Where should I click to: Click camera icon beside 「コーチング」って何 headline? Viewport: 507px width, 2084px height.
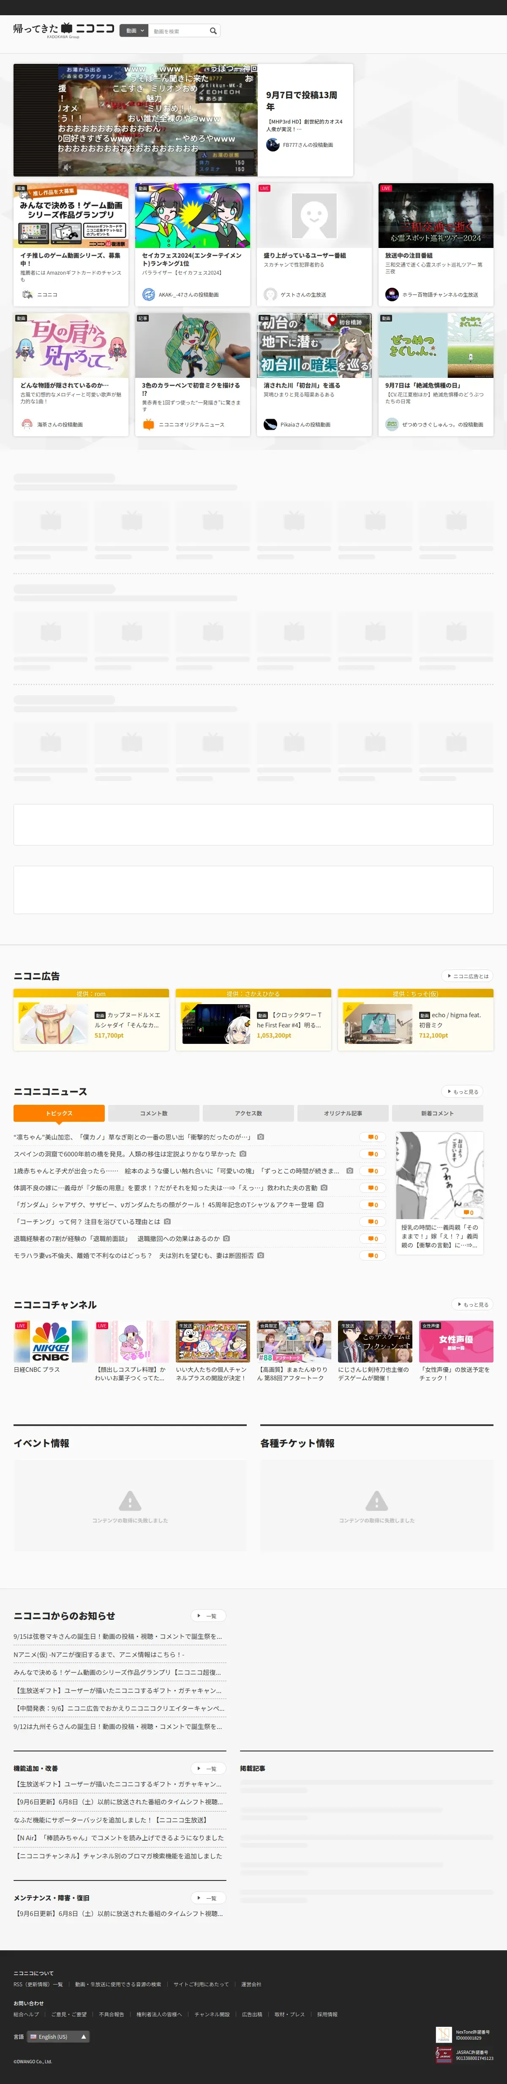pyautogui.click(x=167, y=1222)
